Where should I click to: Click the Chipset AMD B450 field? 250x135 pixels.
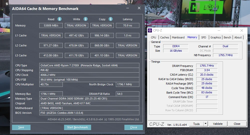[89, 103]
